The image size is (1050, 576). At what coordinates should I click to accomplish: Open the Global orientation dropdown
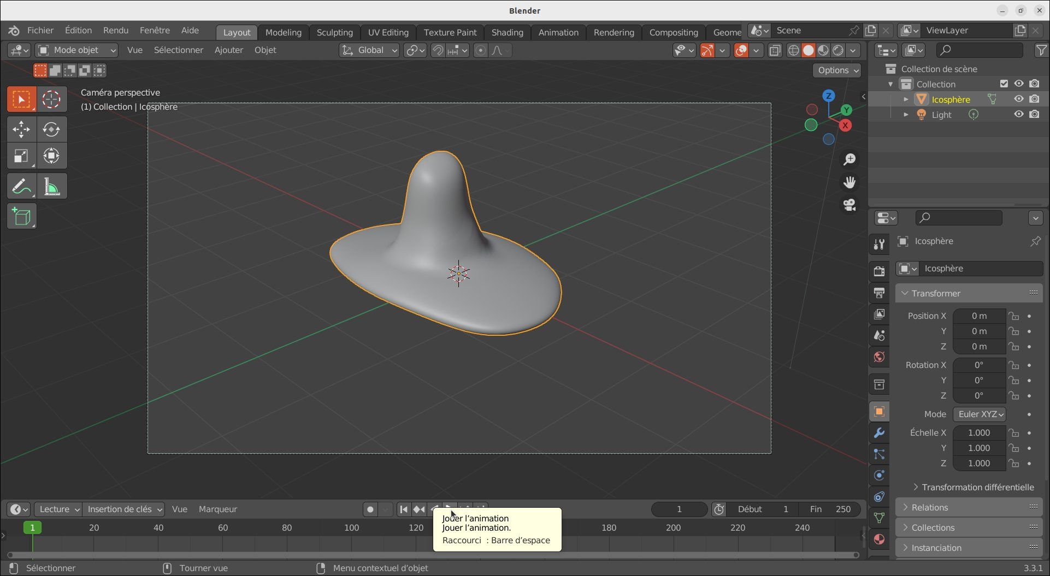(369, 50)
